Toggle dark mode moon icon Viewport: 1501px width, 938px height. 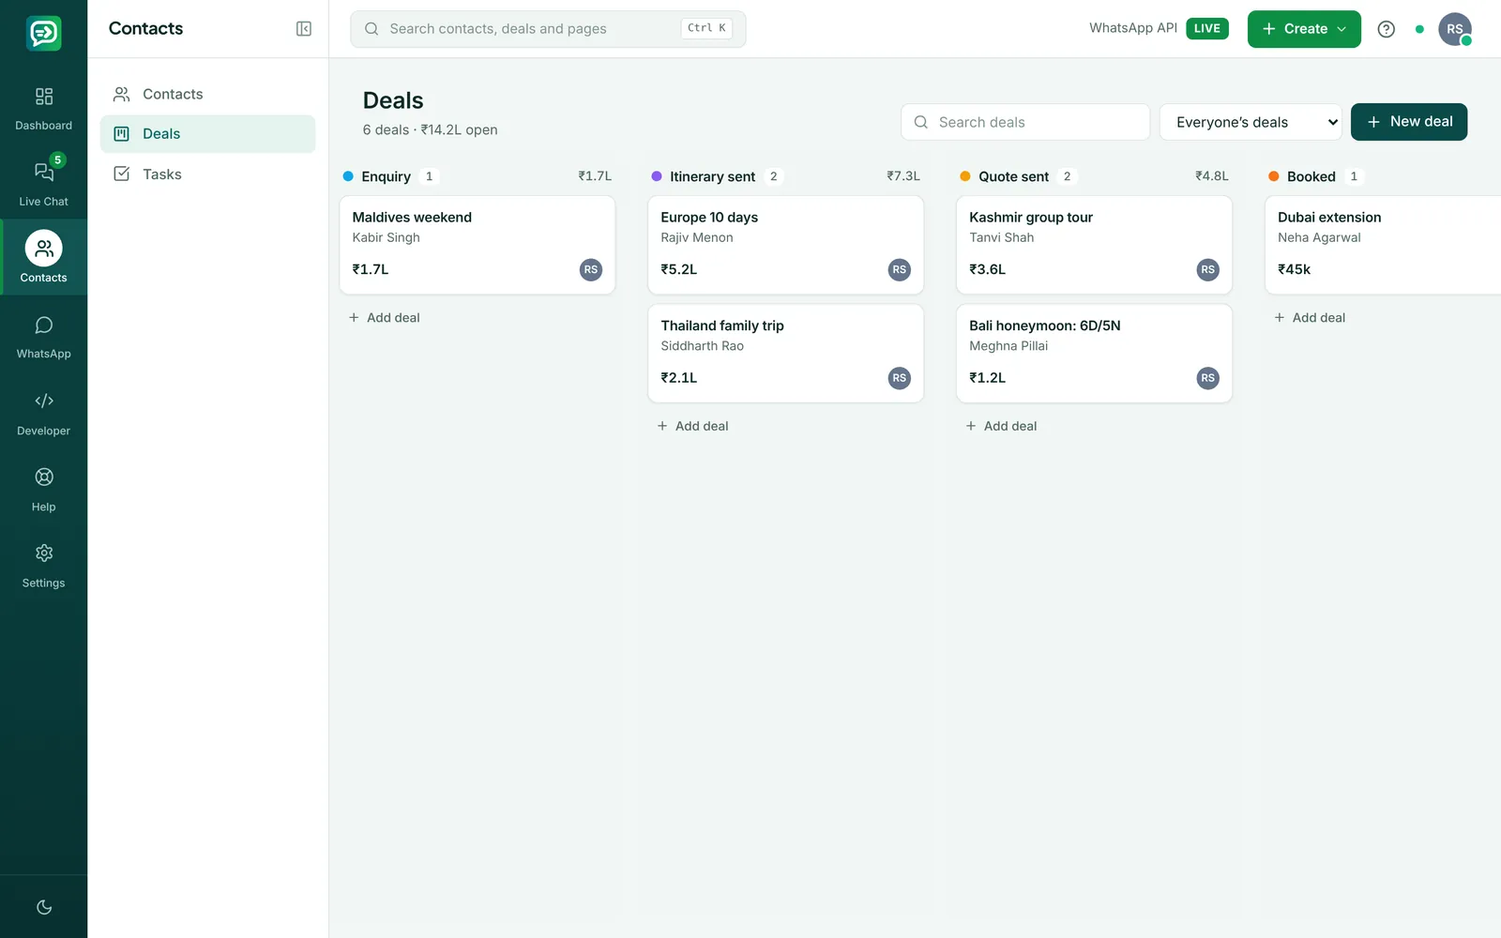43,907
